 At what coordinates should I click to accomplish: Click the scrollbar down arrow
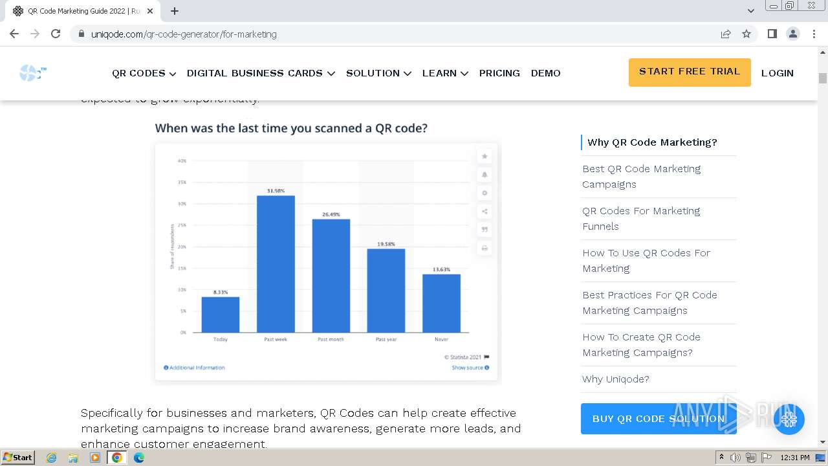823,443
